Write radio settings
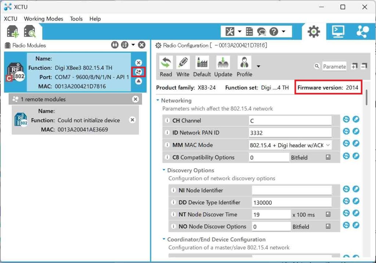376x263 pixels. (183, 67)
